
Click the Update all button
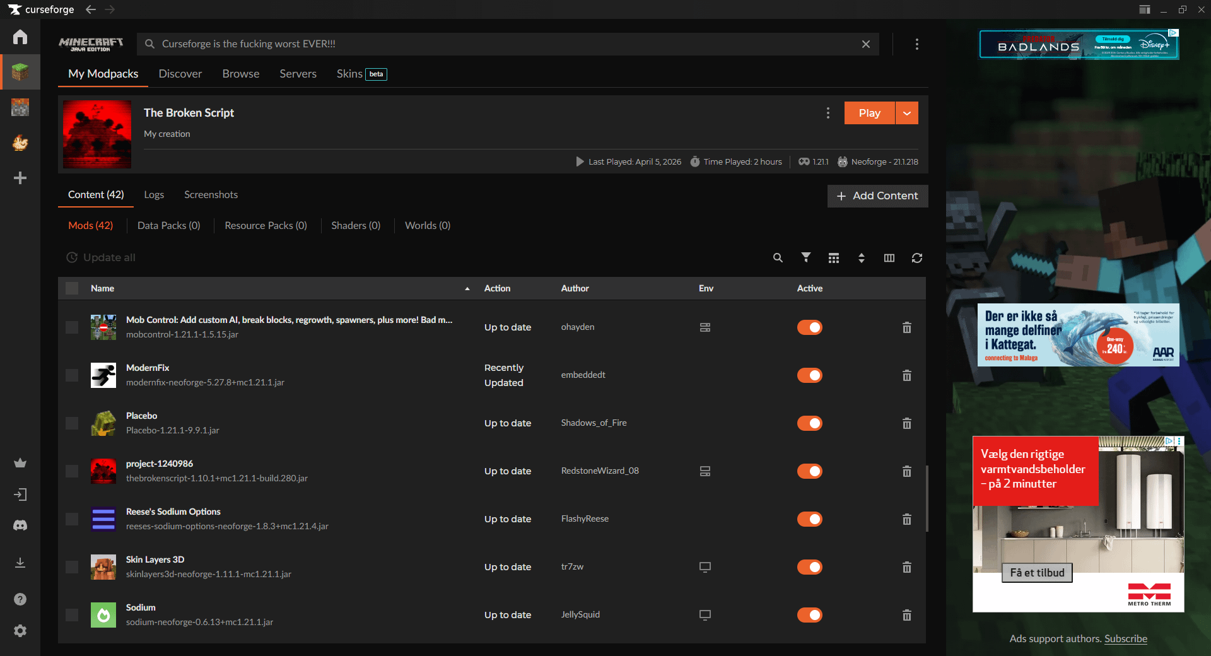(x=101, y=257)
